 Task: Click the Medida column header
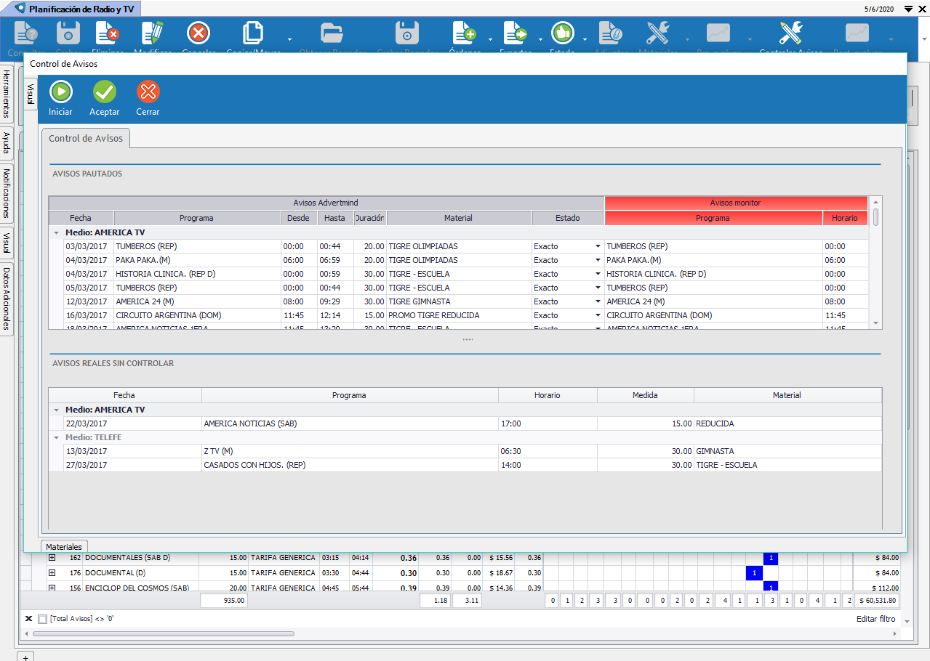point(645,395)
